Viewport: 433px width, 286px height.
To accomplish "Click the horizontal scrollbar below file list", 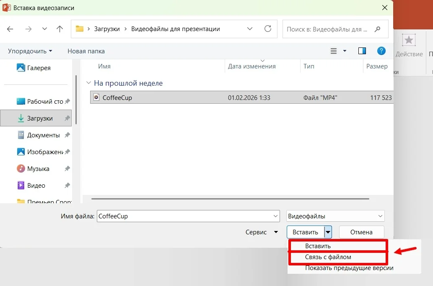I will coord(230,199).
